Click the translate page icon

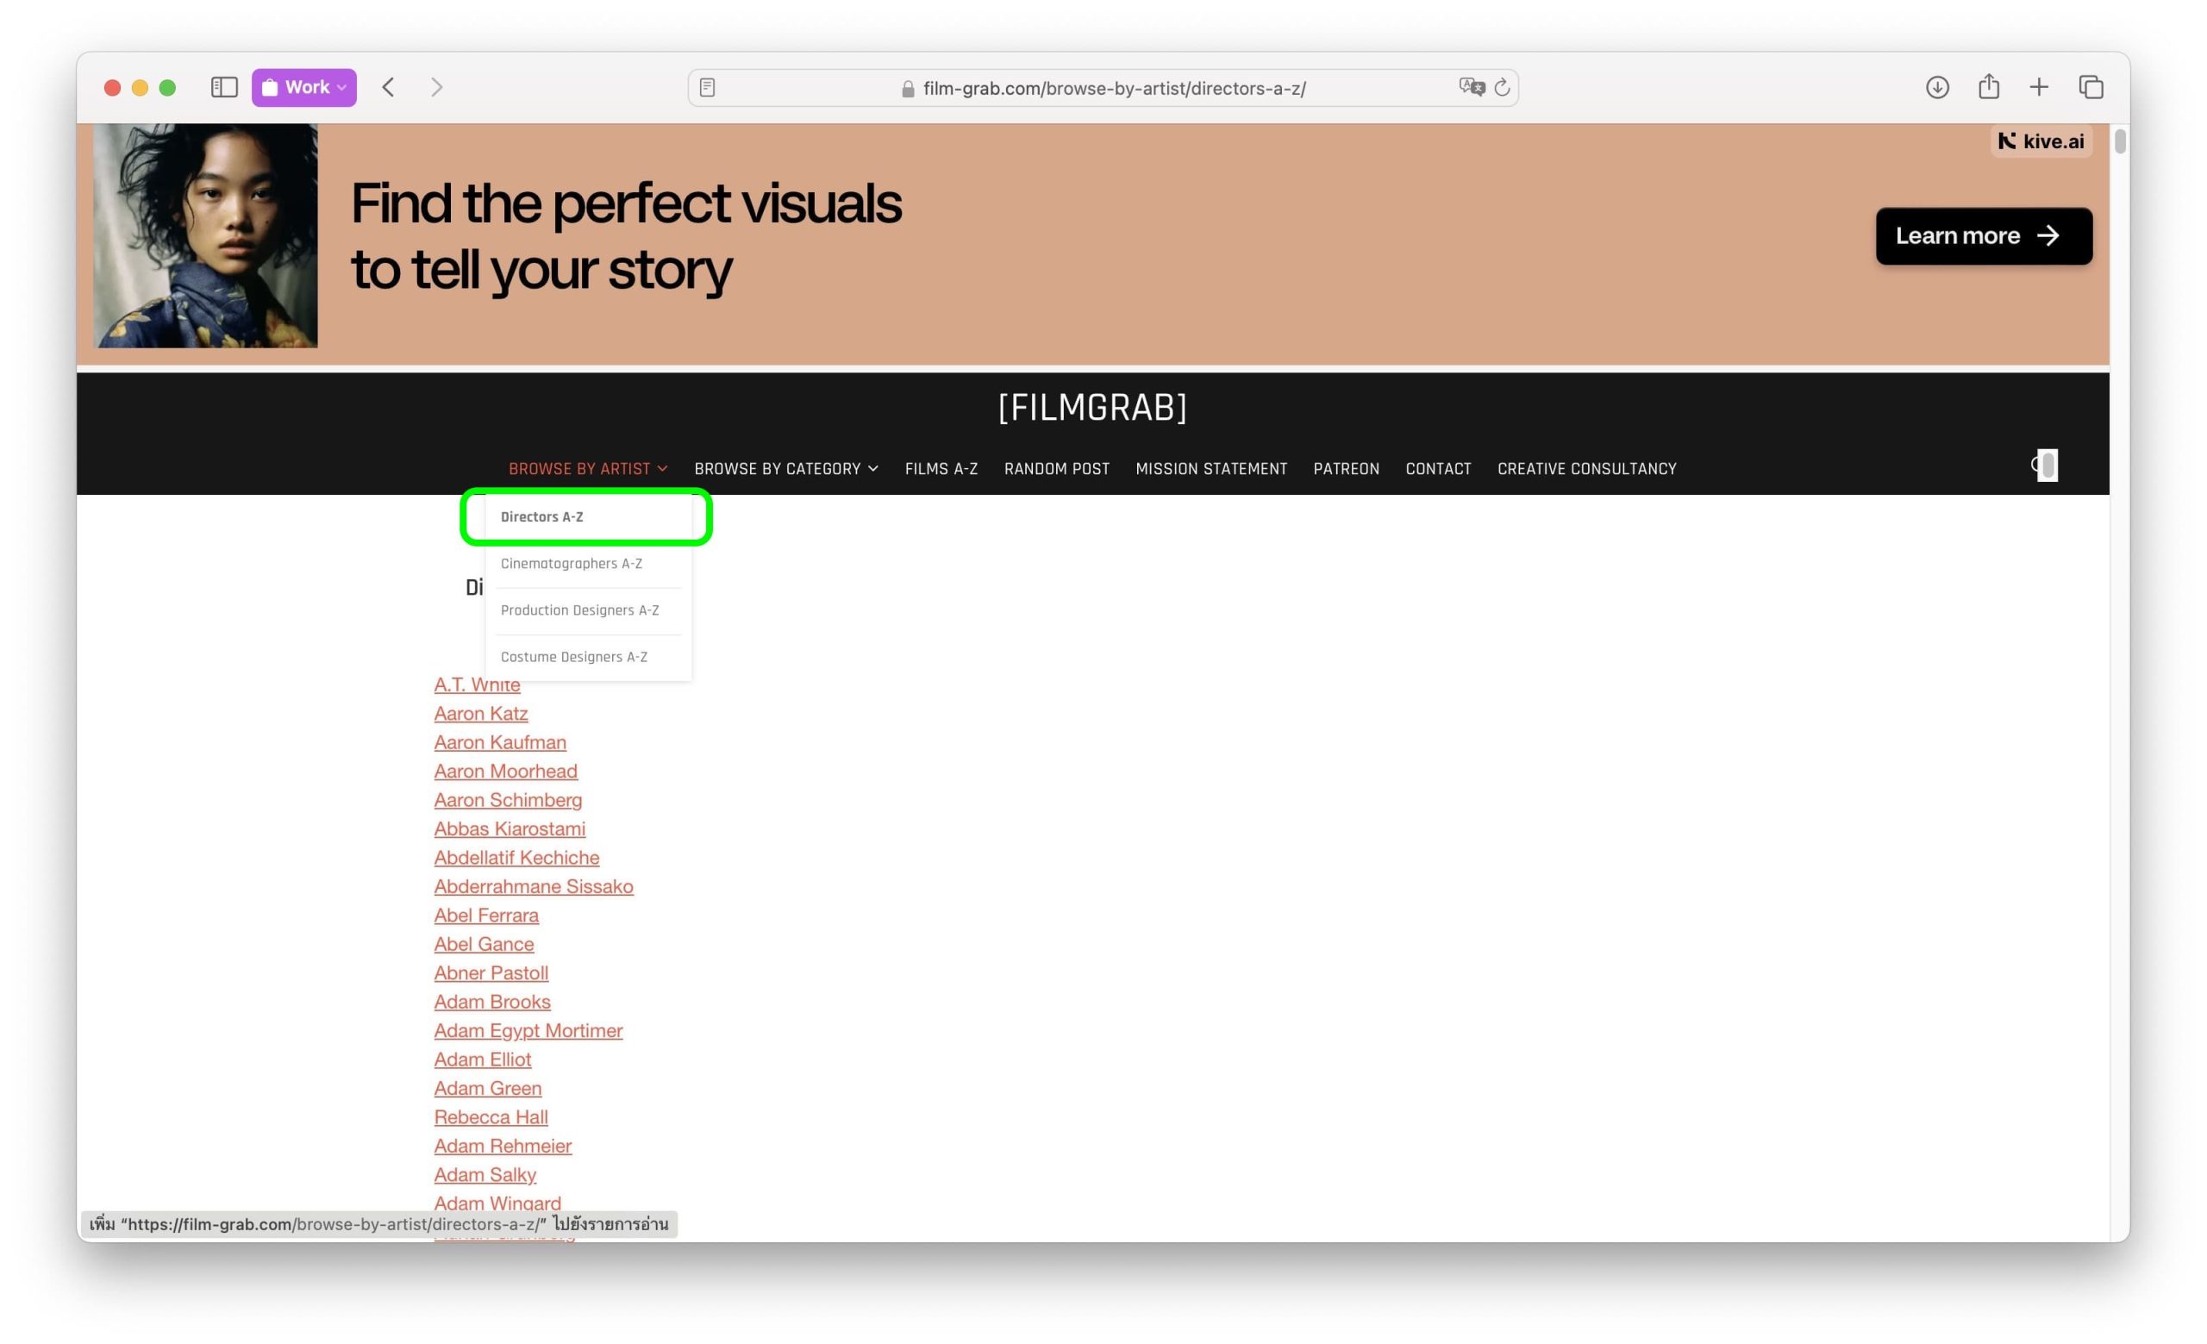1471,87
